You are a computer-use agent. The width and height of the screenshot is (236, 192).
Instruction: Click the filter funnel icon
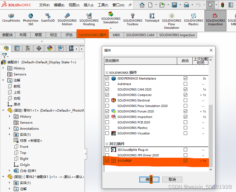[x=4, y=56]
